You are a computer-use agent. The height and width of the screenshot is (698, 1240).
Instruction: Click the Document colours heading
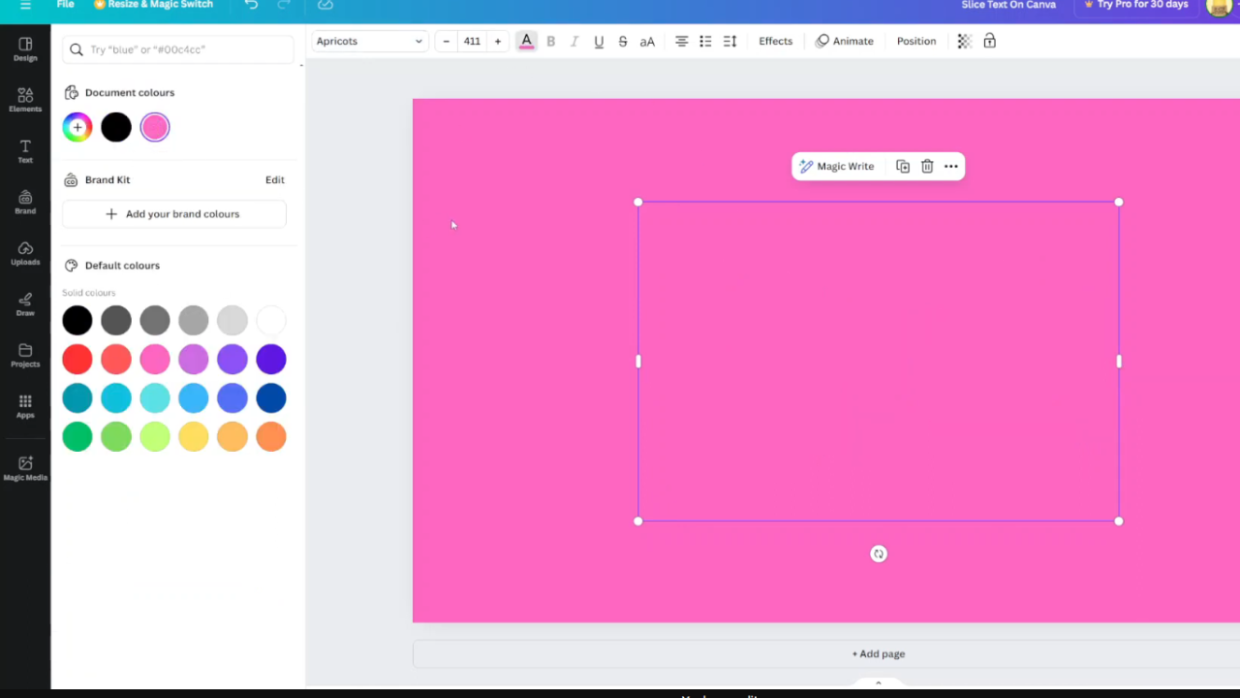click(130, 93)
